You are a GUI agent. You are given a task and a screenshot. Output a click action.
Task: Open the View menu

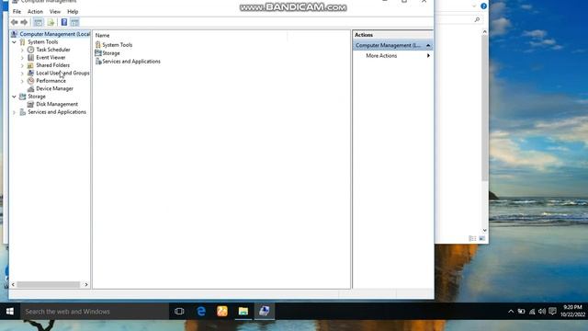(55, 12)
